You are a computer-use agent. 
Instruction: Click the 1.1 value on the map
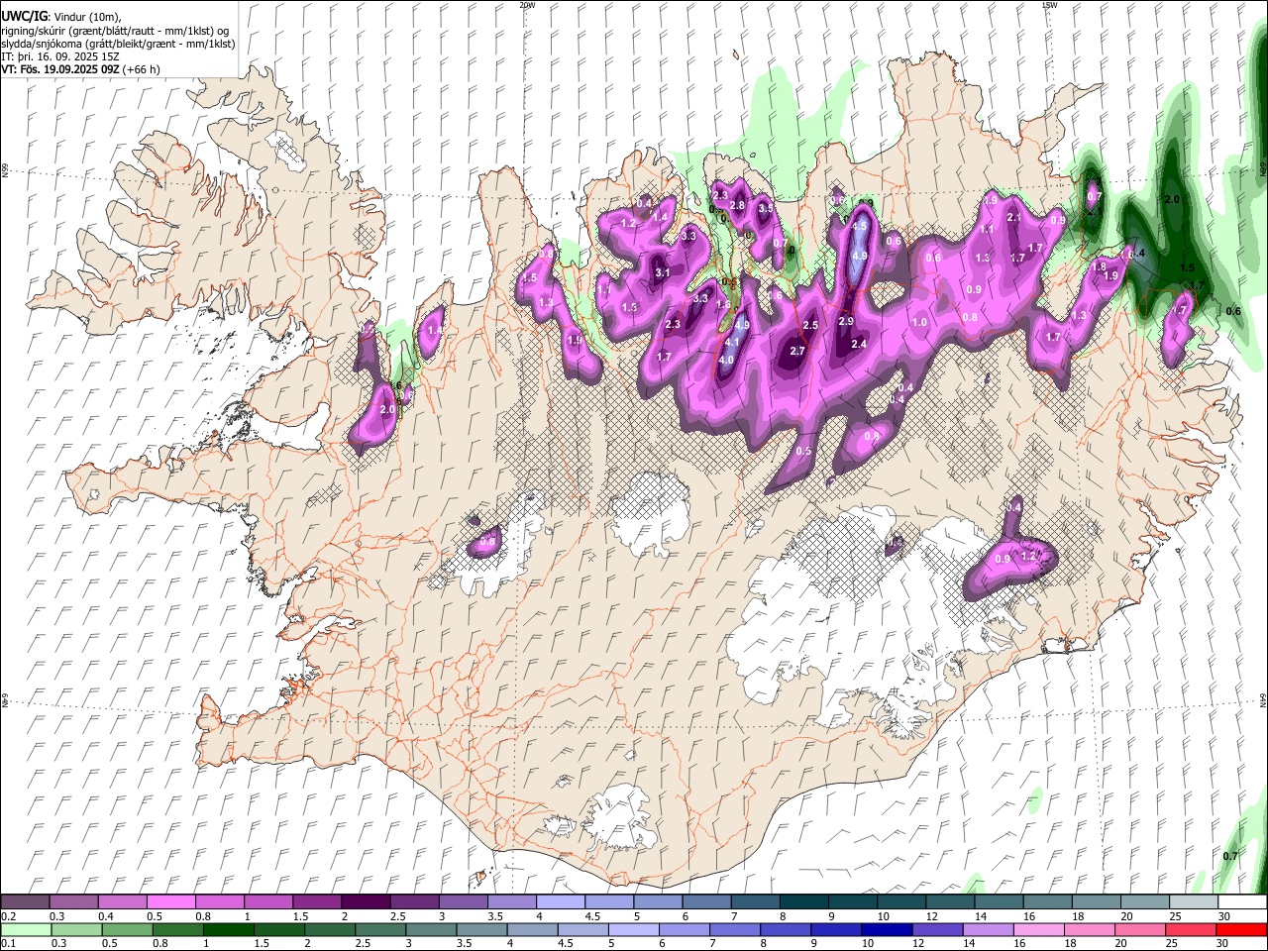click(x=987, y=229)
